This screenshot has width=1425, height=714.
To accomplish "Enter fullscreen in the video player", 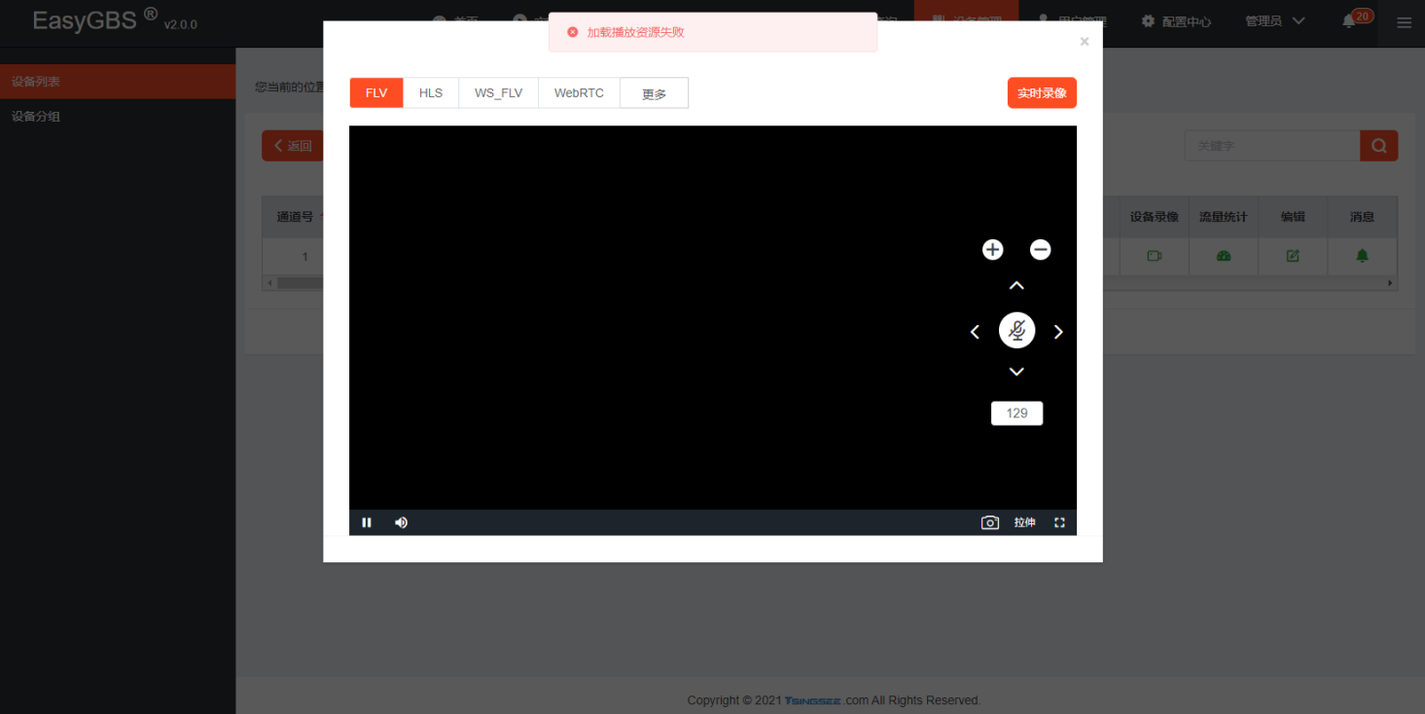I will (1059, 522).
